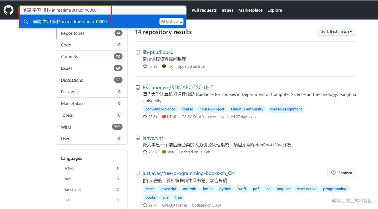Click the repository icon beside lenve/vhr

tap(137, 138)
